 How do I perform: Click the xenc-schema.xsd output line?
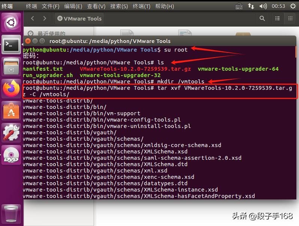(109, 177)
